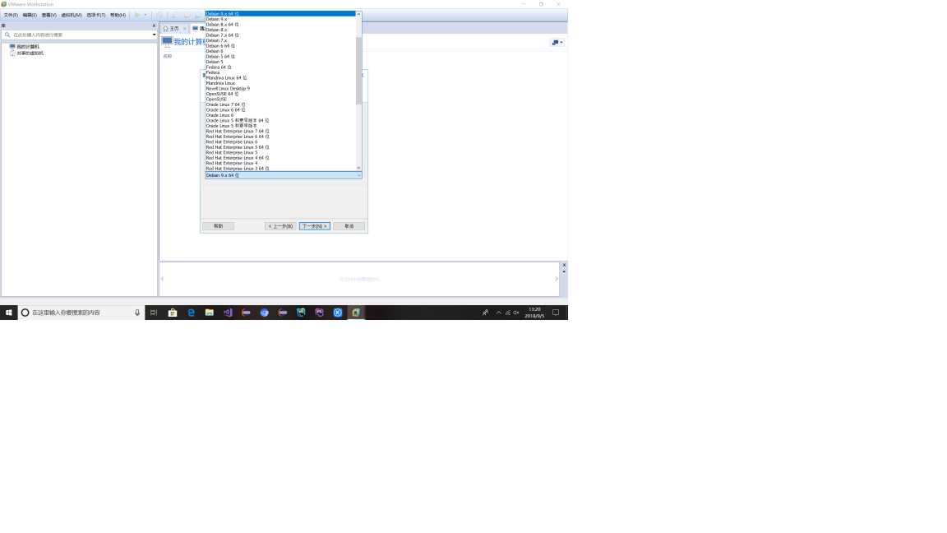Open File Explorer from taskbar
Viewport: 947px width, 533px height.
coord(209,313)
